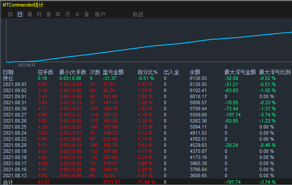The height and width of the screenshot is (185, 292).
Task: Click profit value 247.32
Action: point(110,115)
